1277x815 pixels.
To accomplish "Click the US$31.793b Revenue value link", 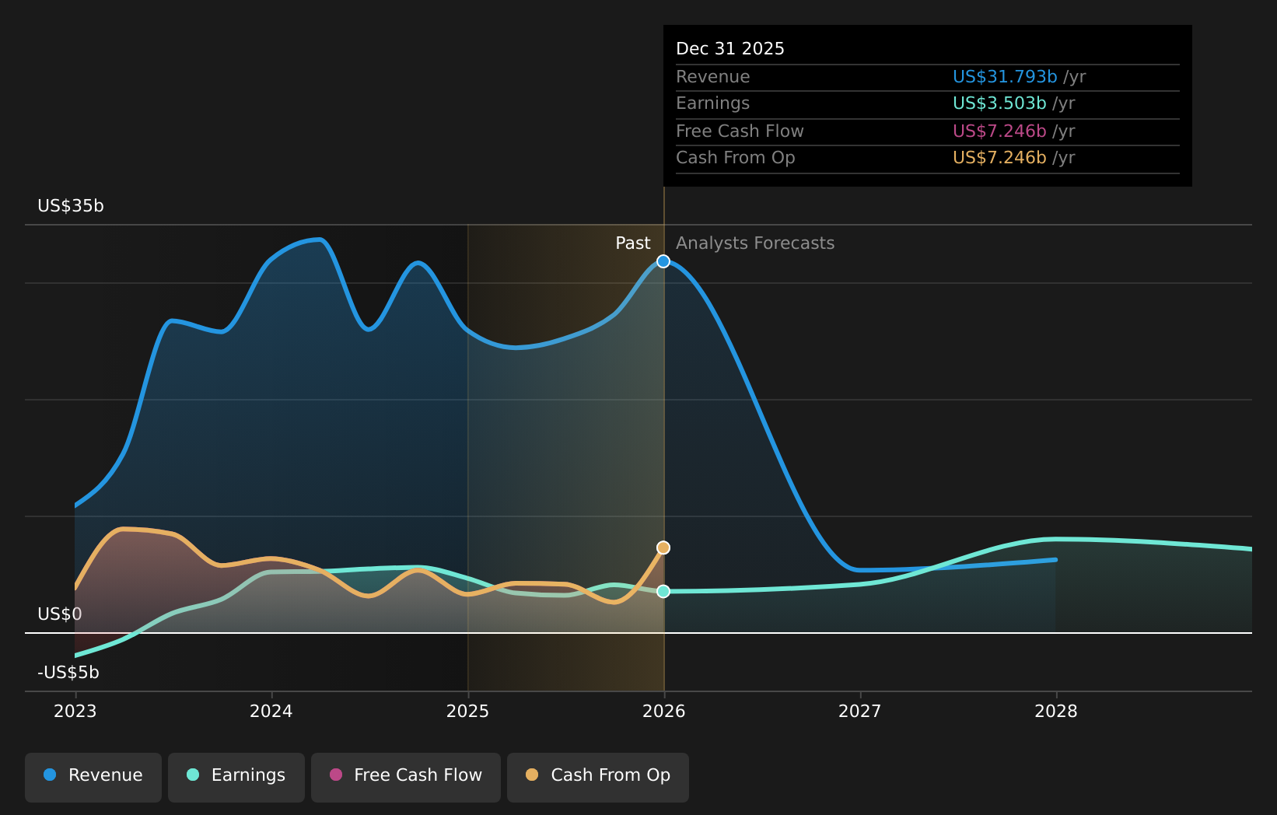I will [x=1004, y=76].
